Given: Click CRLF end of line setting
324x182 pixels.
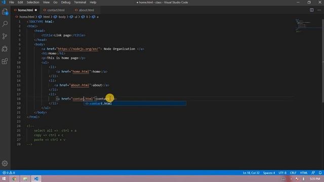Looking at the screenshot, I should tap(293, 173).
